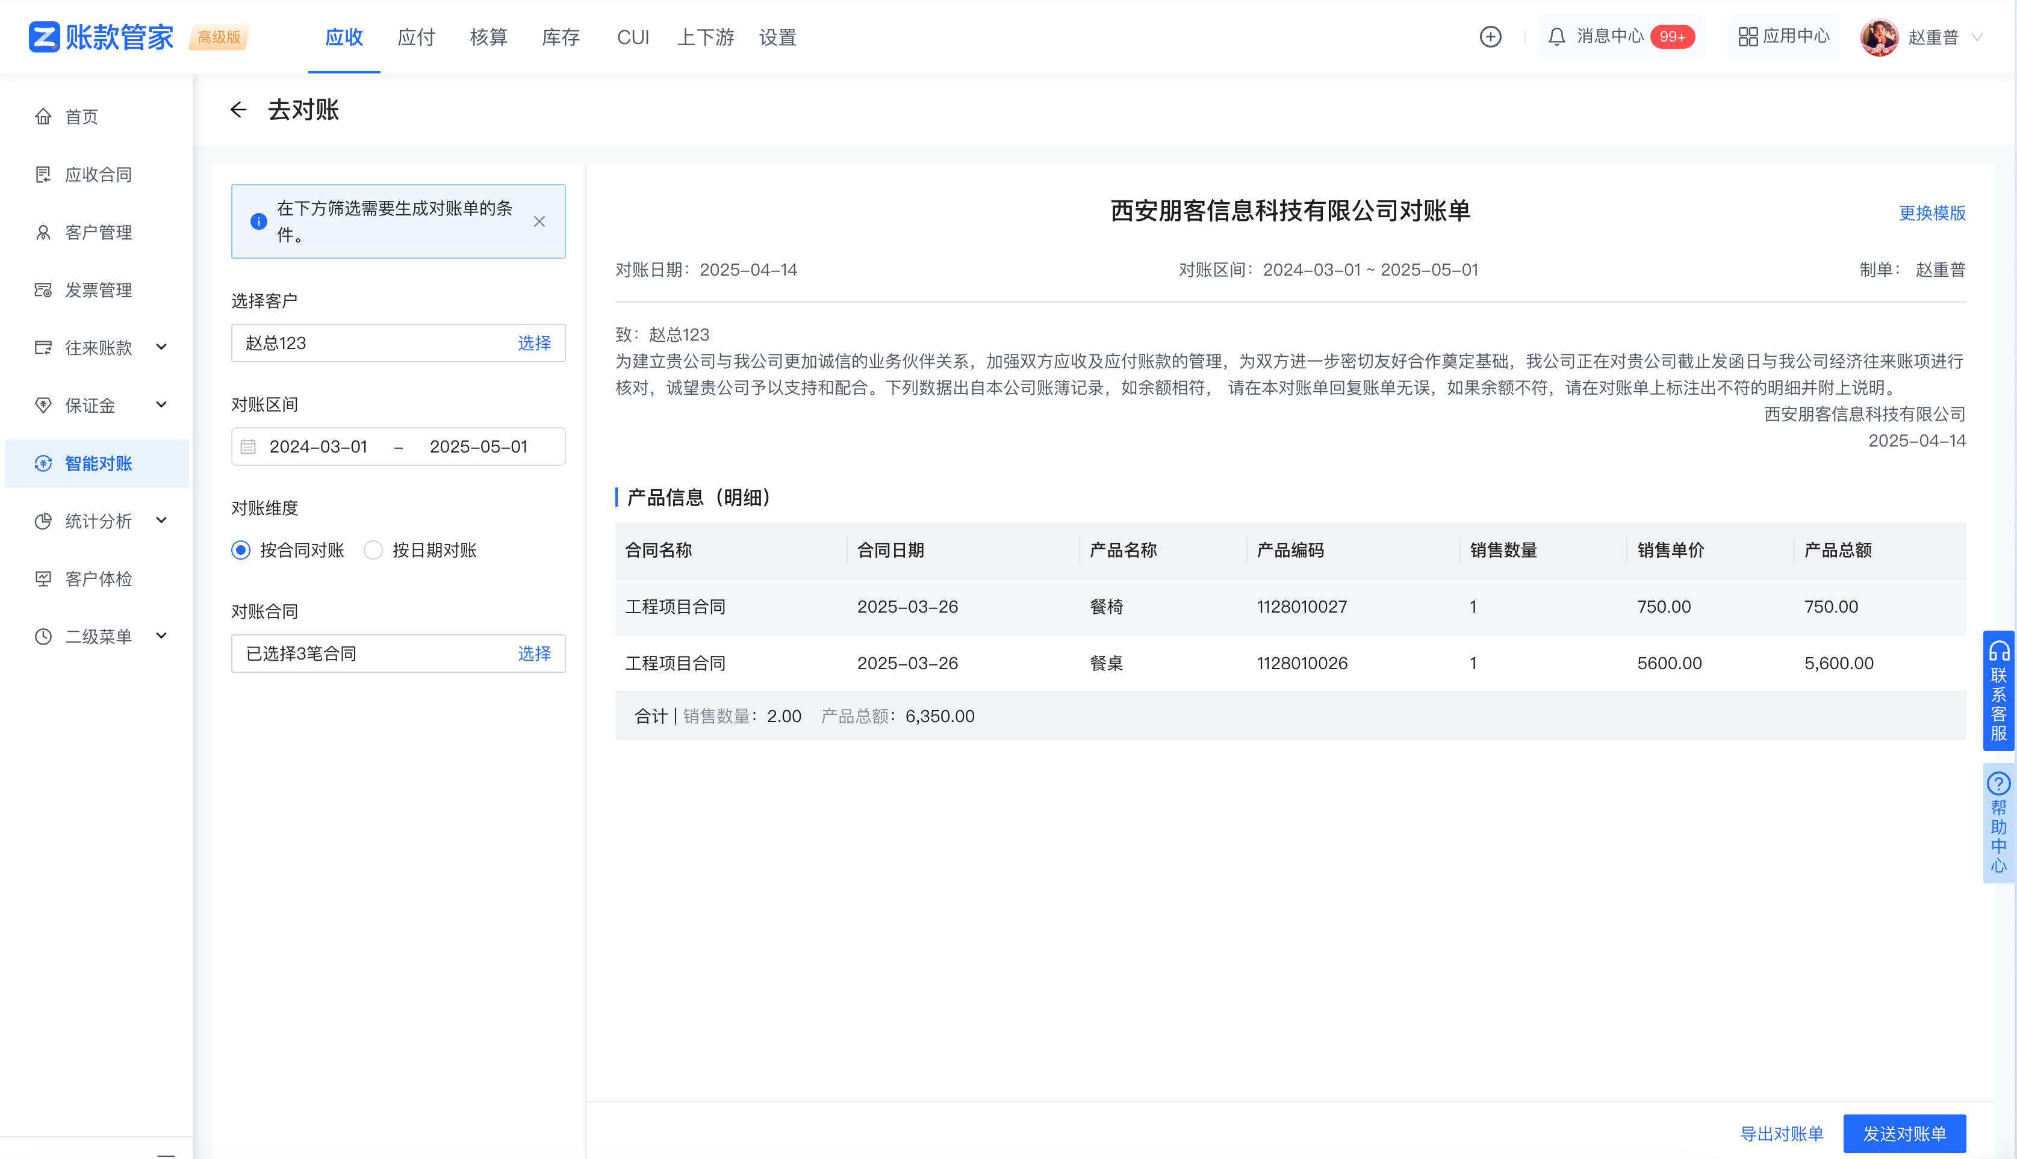Open the 帮助中心 question mark panel
Viewport: 2017px width, 1159px height.
(1998, 822)
